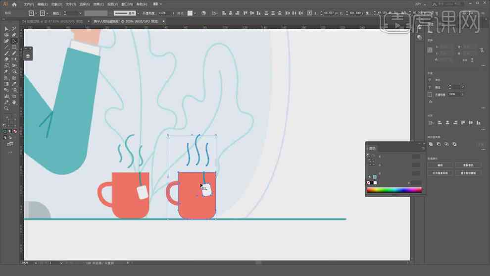Toggle the opacity checkbox icon in Appearance

(430, 95)
